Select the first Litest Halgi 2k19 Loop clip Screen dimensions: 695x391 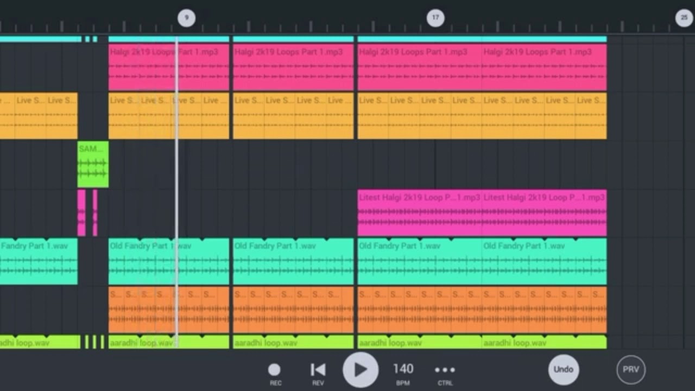pyautogui.click(x=420, y=213)
